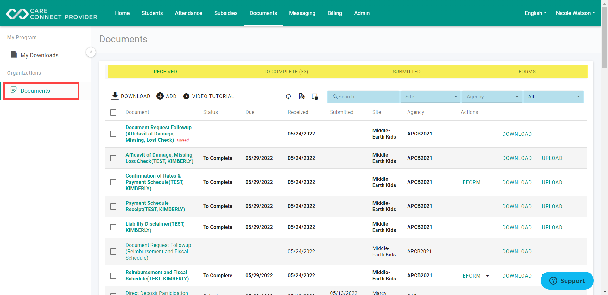Open the Documents menu in top navigation

pyautogui.click(x=263, y=13)
